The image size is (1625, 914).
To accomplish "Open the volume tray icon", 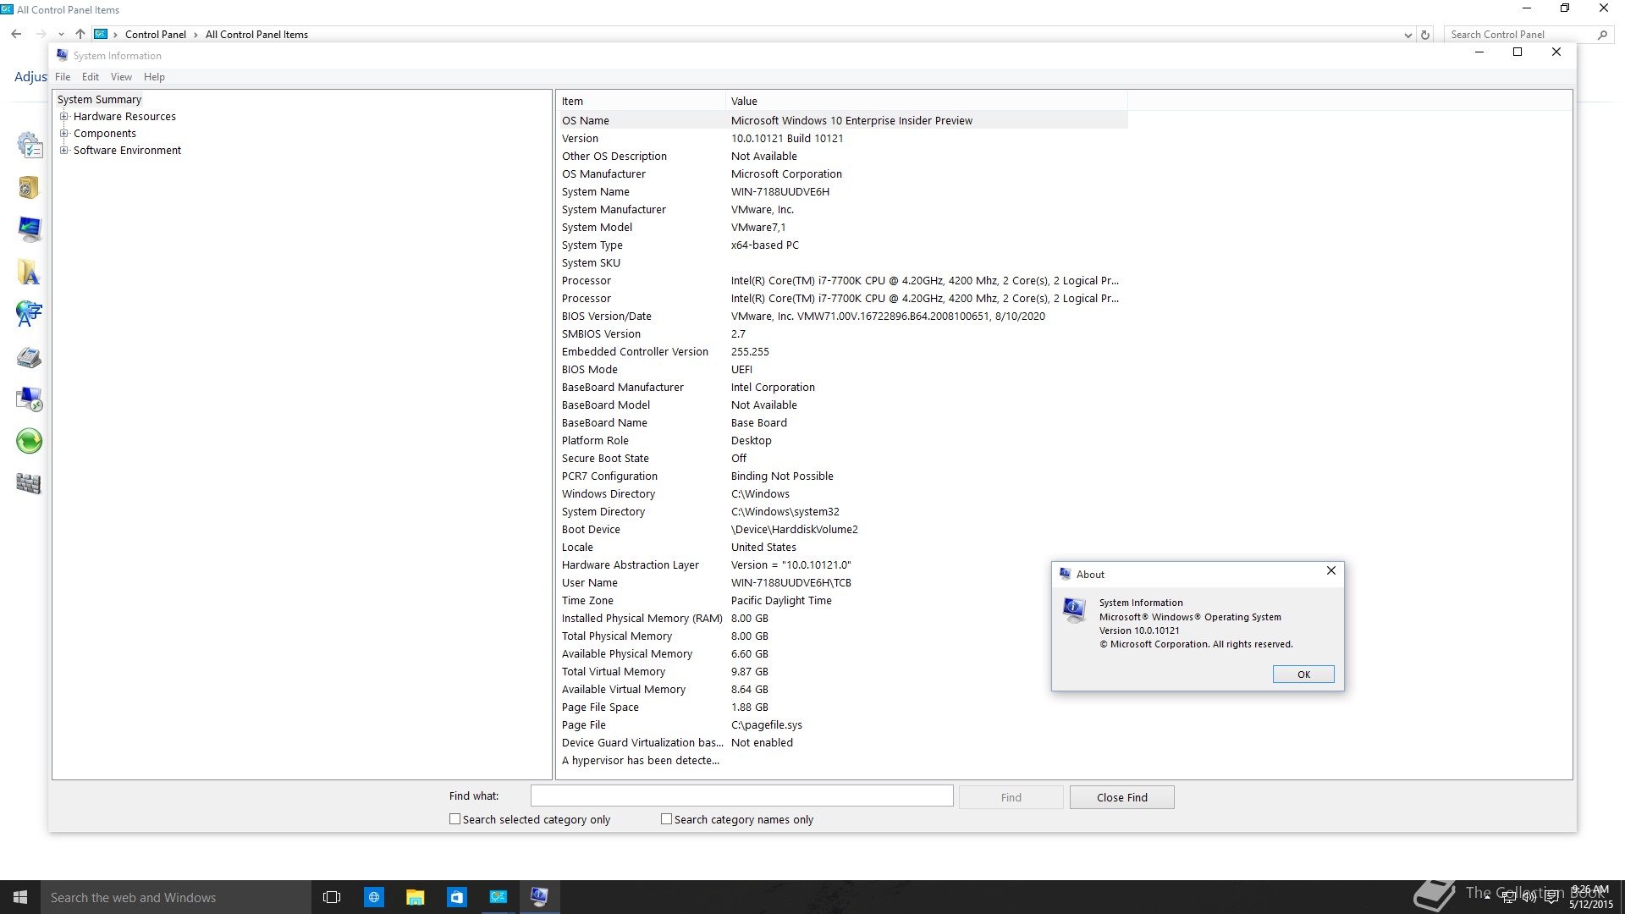I will pos(1529,897).
